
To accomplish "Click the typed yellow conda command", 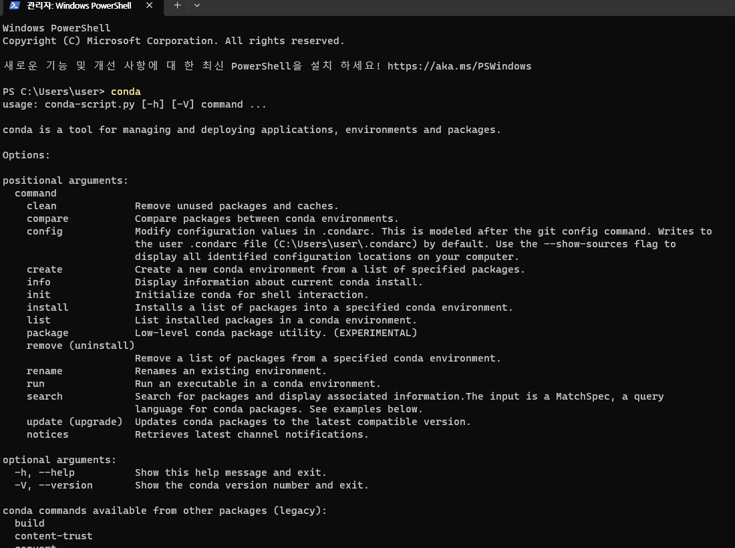I will pyautogui.click(x=126, y=92).
